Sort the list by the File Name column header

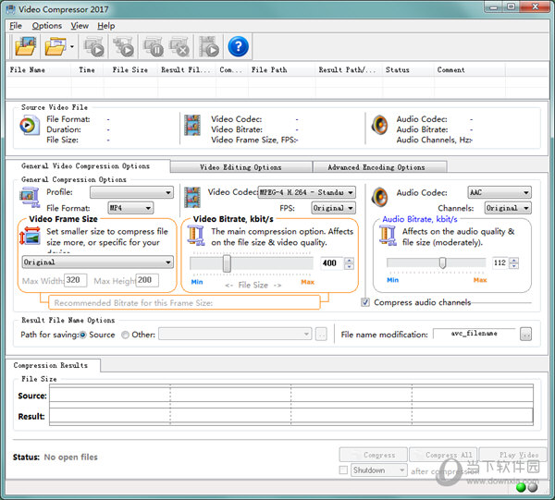(38, 70)
